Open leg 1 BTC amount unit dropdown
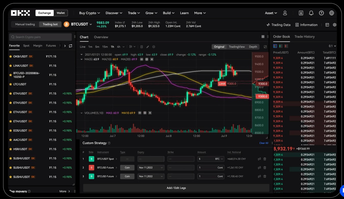The height and width of the screenshot is (199, 344). coord(219,159)
